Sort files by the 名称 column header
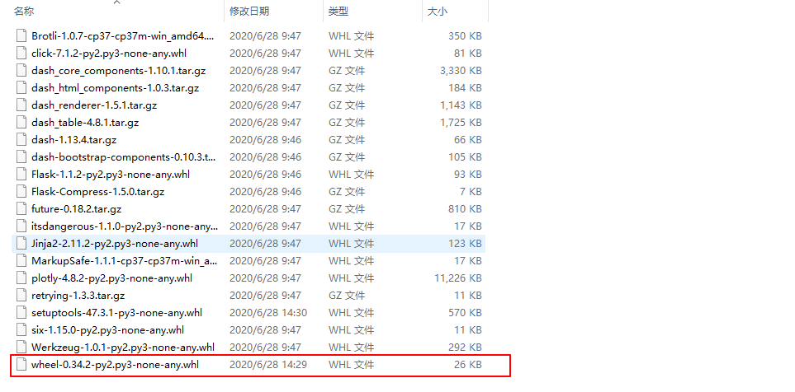 pyautogui.click(x=24, y=12)
